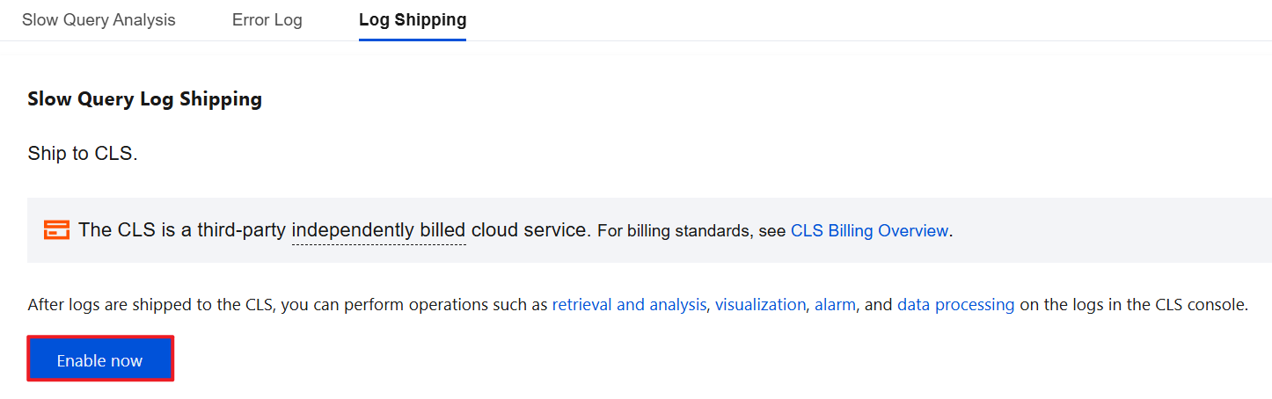1272x399 pixels.
Task: Click 'After logs are shipped to the CLS' text
Action: [x=151, y=305]
